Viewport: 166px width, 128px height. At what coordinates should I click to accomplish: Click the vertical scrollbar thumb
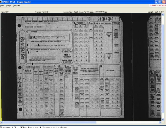coord(163,69)
